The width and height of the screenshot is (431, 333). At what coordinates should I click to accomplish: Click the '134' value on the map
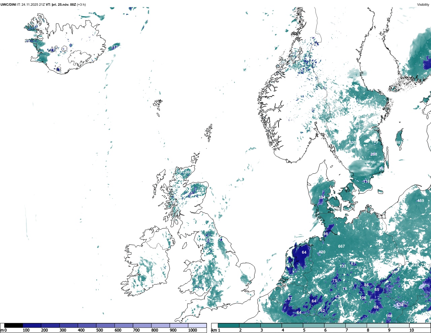pyautogui.click(x=400, y=305)
